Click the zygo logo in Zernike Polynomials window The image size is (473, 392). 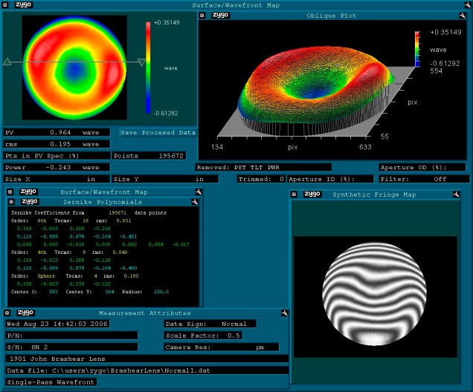point(30,201)
